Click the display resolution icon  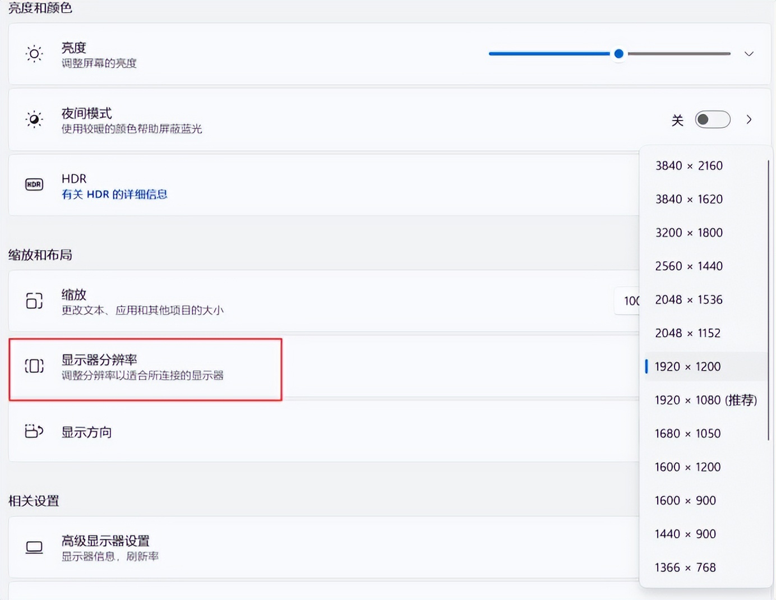pyautogui.click(x=34, y=366)
